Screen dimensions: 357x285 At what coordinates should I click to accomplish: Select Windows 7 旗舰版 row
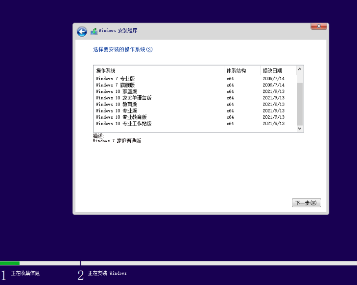tap(195, 85)
